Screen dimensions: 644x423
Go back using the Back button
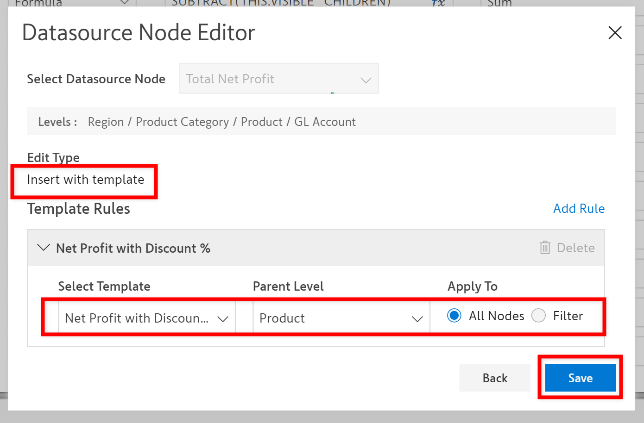point(495,378)
